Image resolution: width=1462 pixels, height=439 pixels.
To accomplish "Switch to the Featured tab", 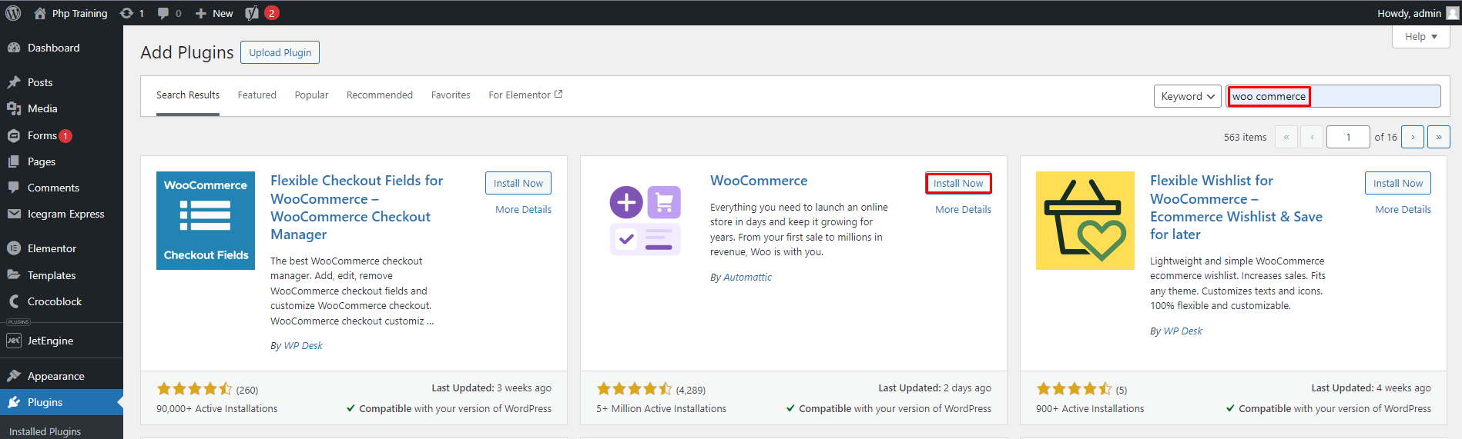I will click(x=257, y=95).
